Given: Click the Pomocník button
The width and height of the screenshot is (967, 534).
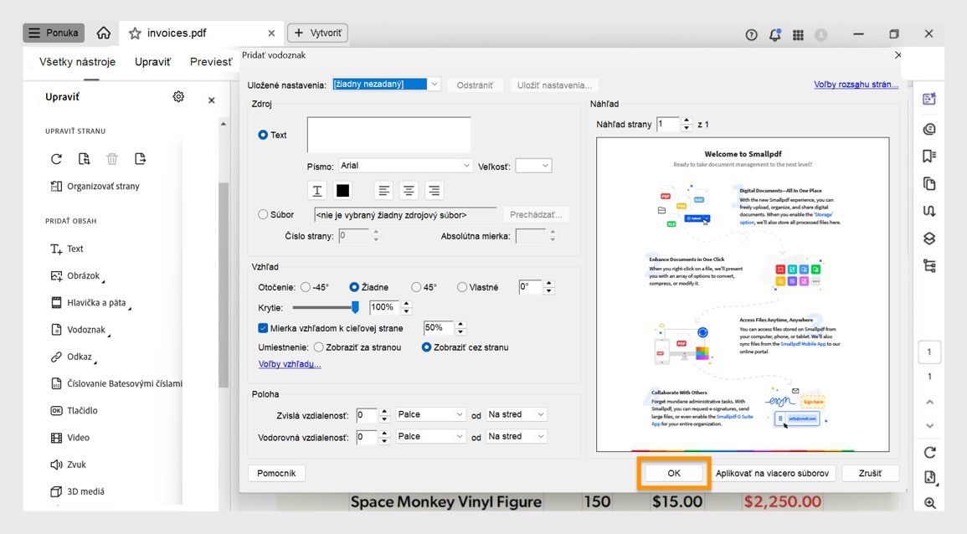Looking at the screenshot, I should click(x=276, y=474).
